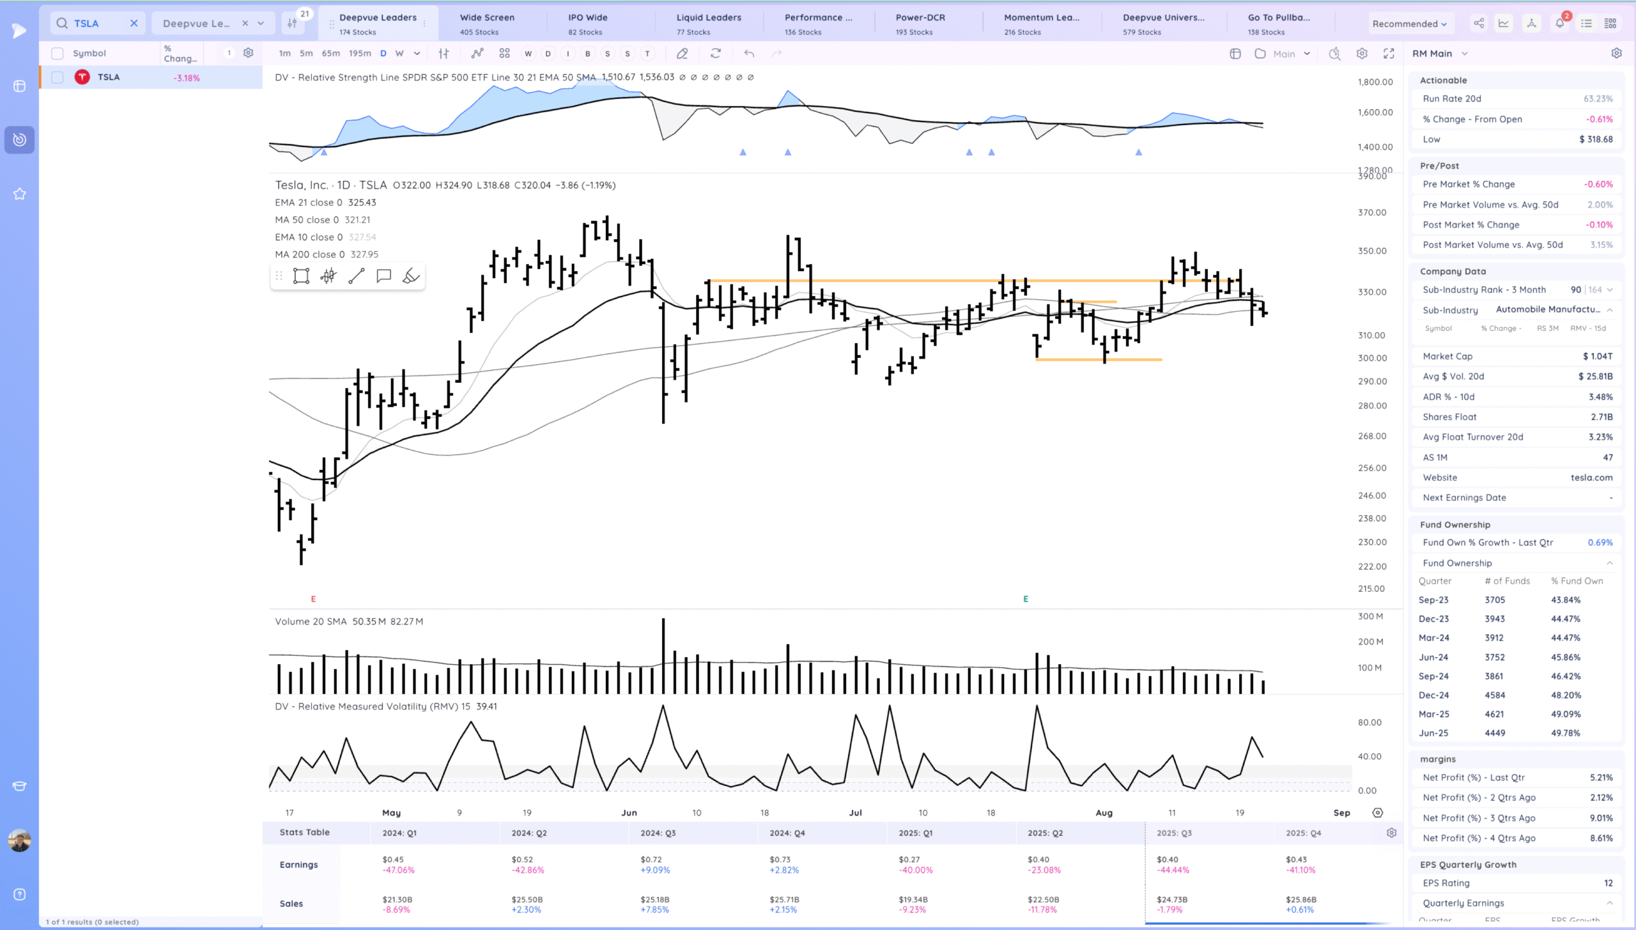Open notifications bell with 2 badge
The image size is (1636, 930).
(x=1560, y=23)
